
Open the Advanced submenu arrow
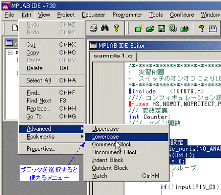(82, 129)
